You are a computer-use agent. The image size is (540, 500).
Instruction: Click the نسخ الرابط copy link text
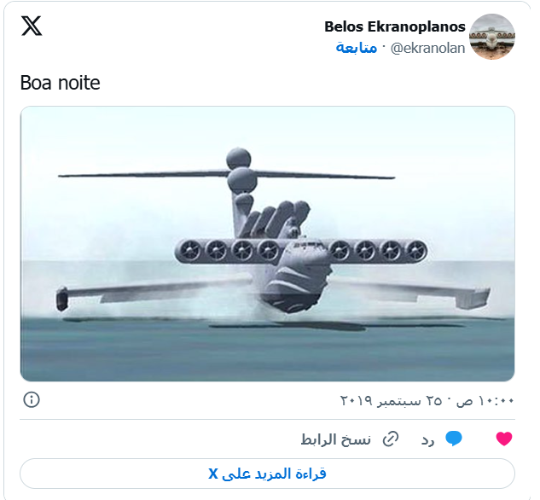point(336,439)
